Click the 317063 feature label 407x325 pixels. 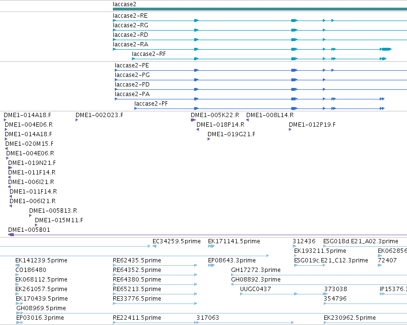208,318
